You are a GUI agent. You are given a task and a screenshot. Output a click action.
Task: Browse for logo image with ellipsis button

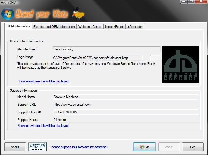tap(155, 58)
